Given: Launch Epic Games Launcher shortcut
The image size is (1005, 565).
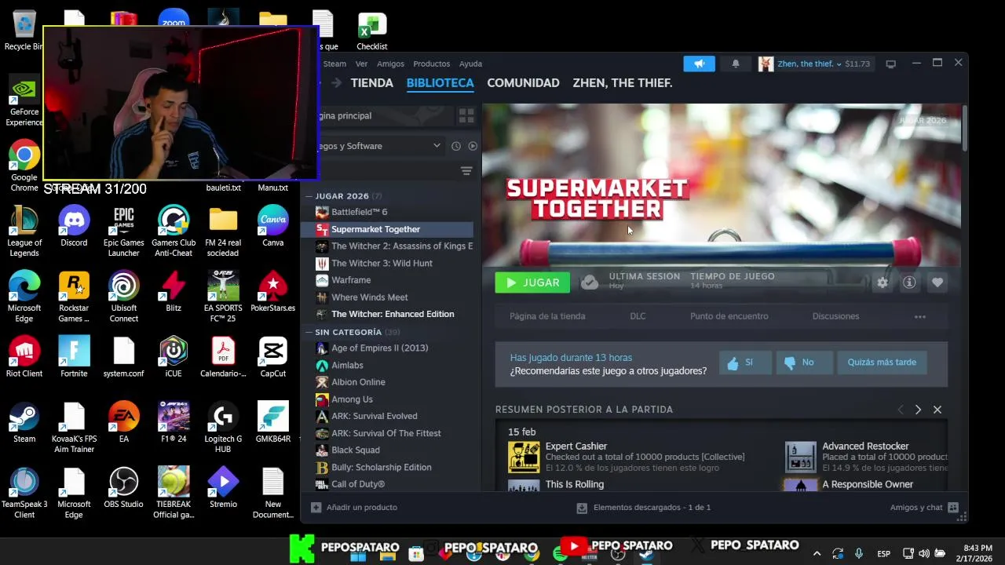Looking at the screenshot, I should 123,231.
